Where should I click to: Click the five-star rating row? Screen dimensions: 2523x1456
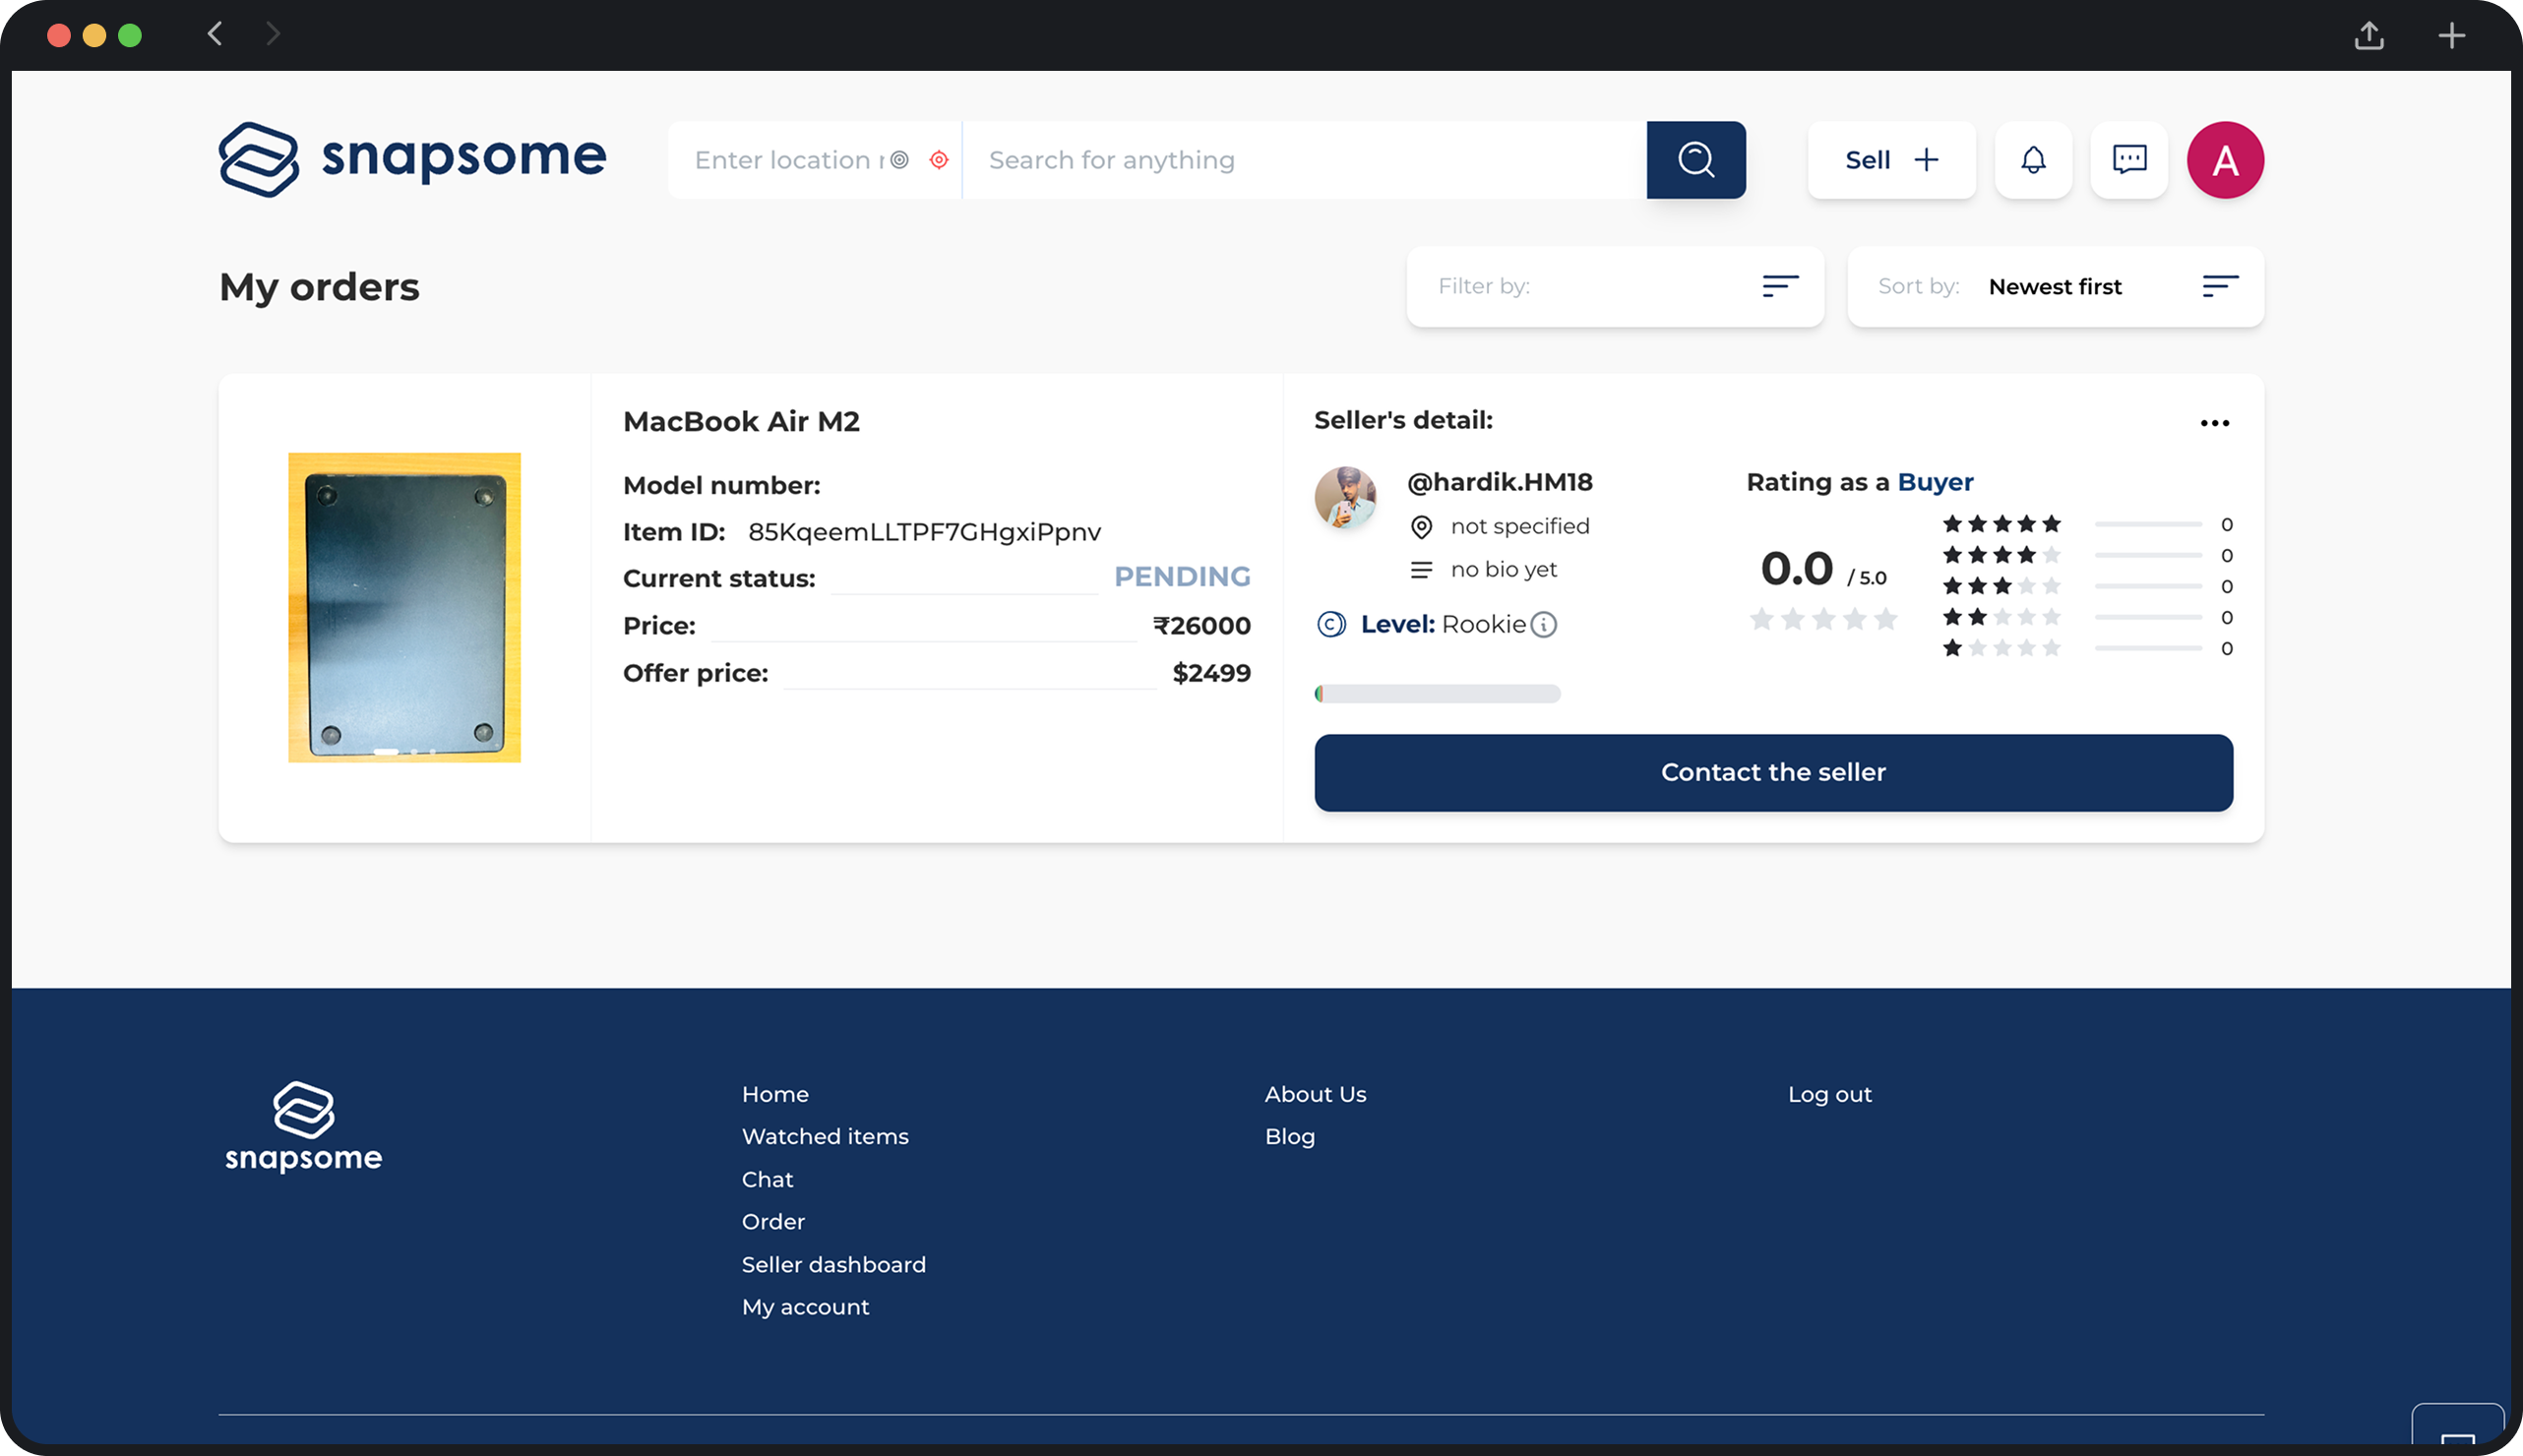pyautogui.click(x=2087, y=524)
